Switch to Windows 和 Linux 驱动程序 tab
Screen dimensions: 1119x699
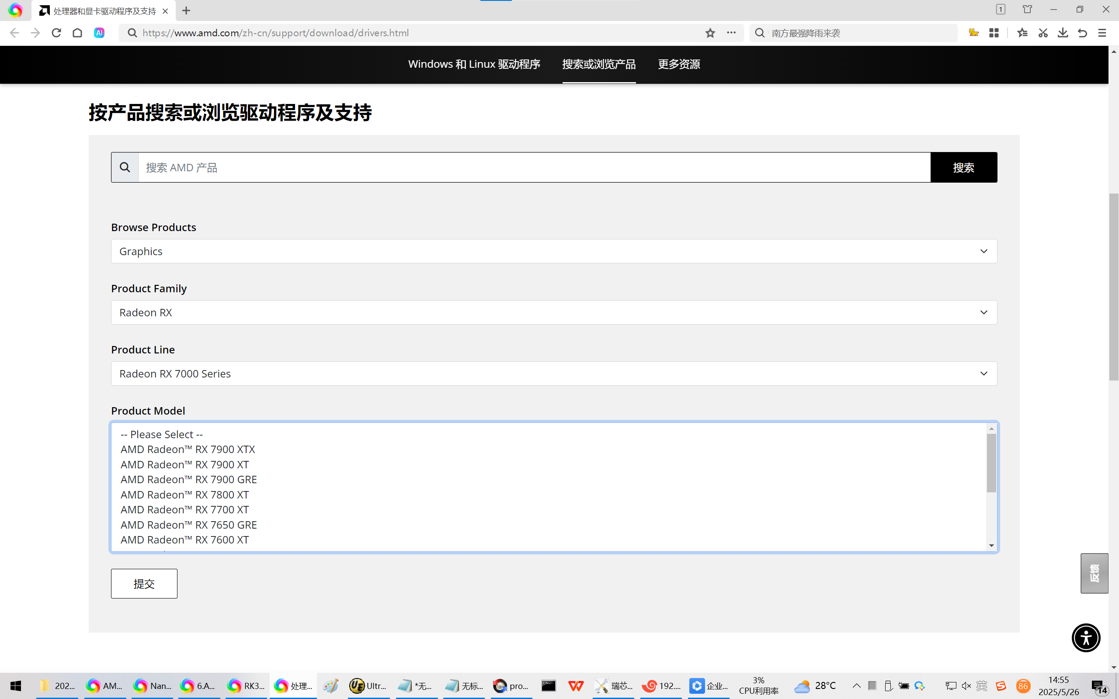tap(474, 64)
